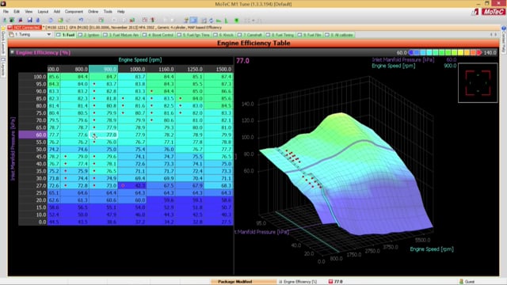Open the Help menu
The image size is (507, 285).
click(x=121, y=12)
